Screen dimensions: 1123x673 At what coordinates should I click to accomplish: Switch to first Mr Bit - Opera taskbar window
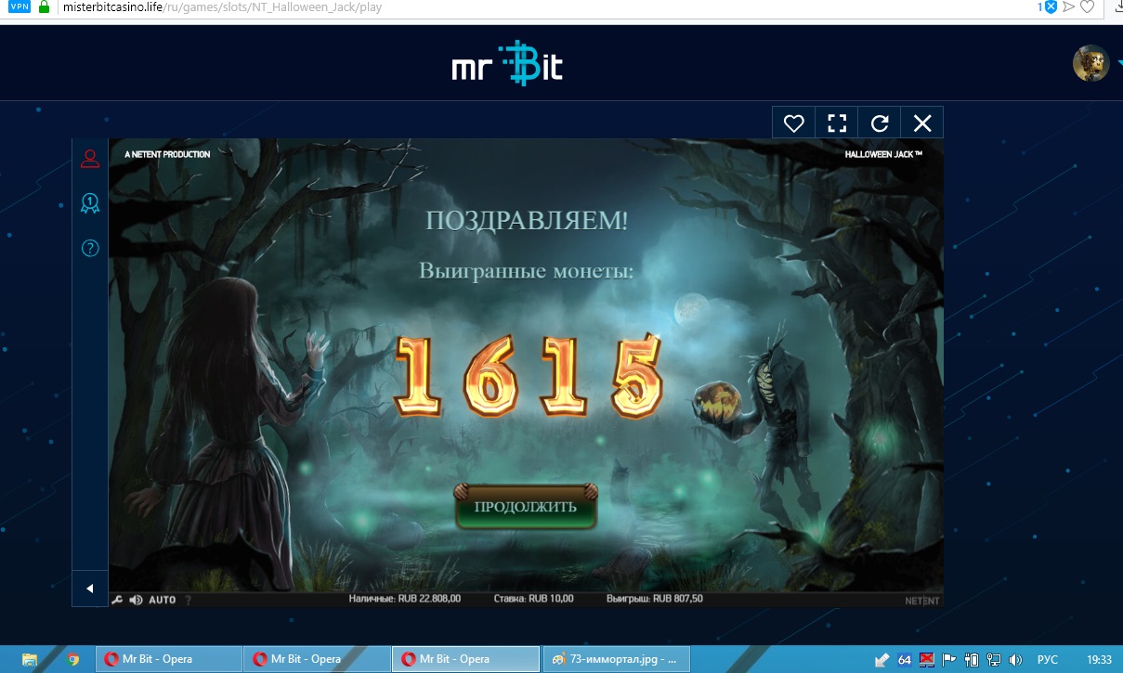pos(166,659)
